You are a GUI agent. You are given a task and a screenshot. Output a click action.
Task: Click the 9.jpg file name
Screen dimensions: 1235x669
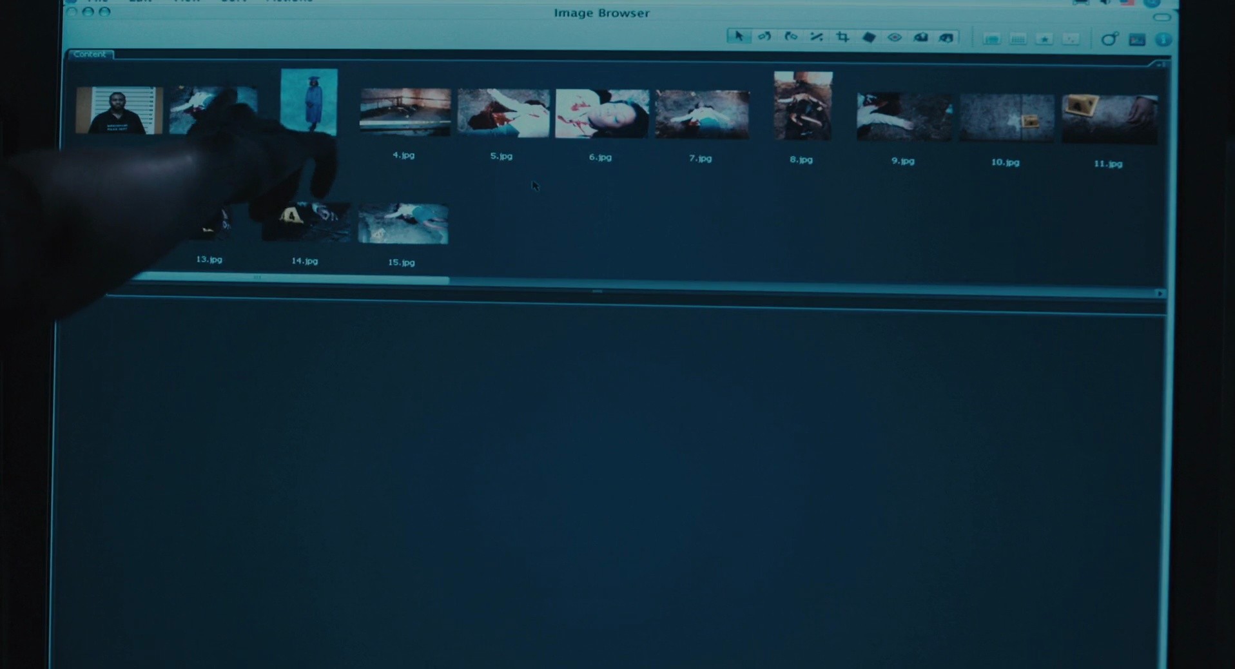[903, 160]
